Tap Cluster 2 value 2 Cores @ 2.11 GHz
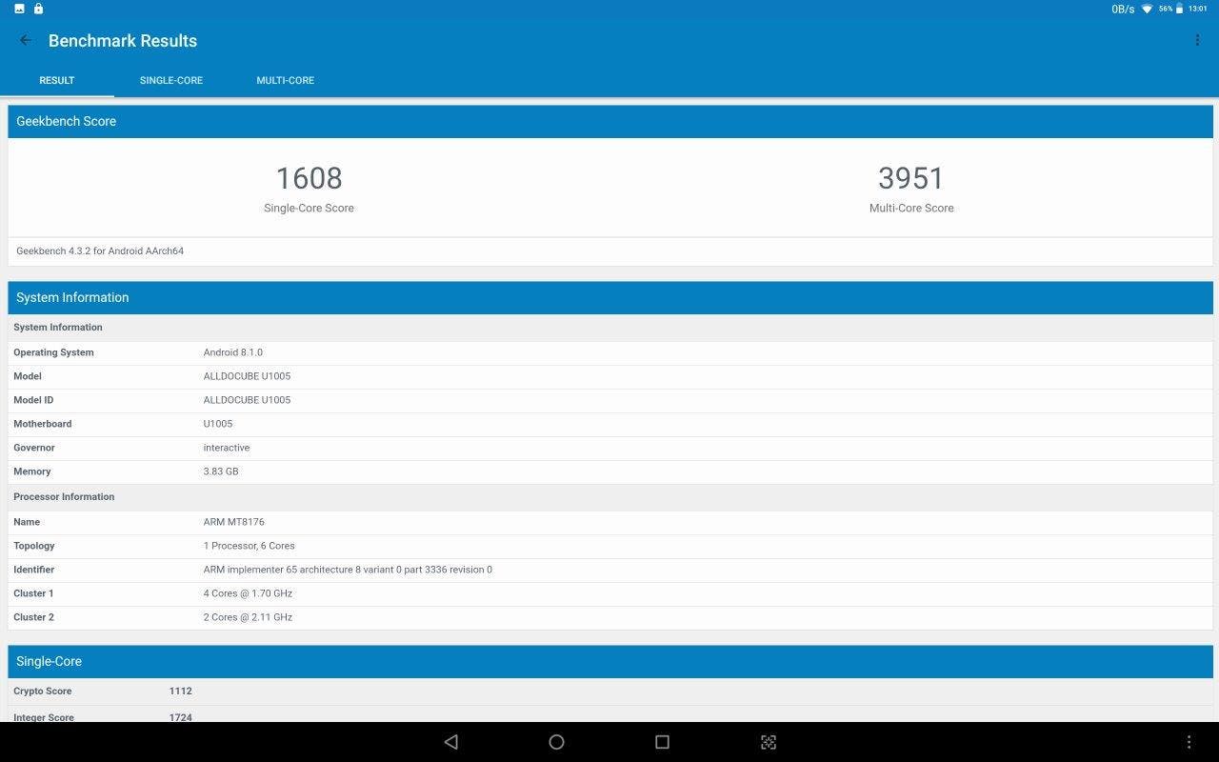This screenshot has width=1219, height=762. click(248, 617)
